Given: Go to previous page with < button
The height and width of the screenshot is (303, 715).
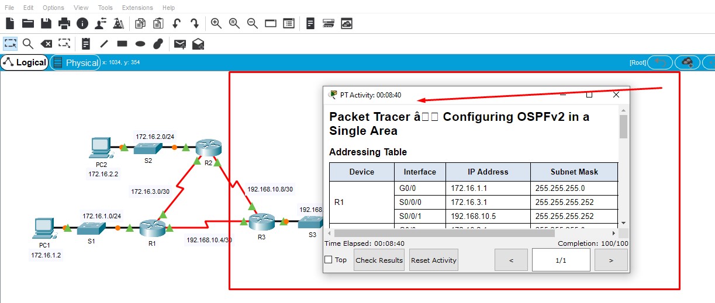Looking at the screenshot, I should point(511,260).
